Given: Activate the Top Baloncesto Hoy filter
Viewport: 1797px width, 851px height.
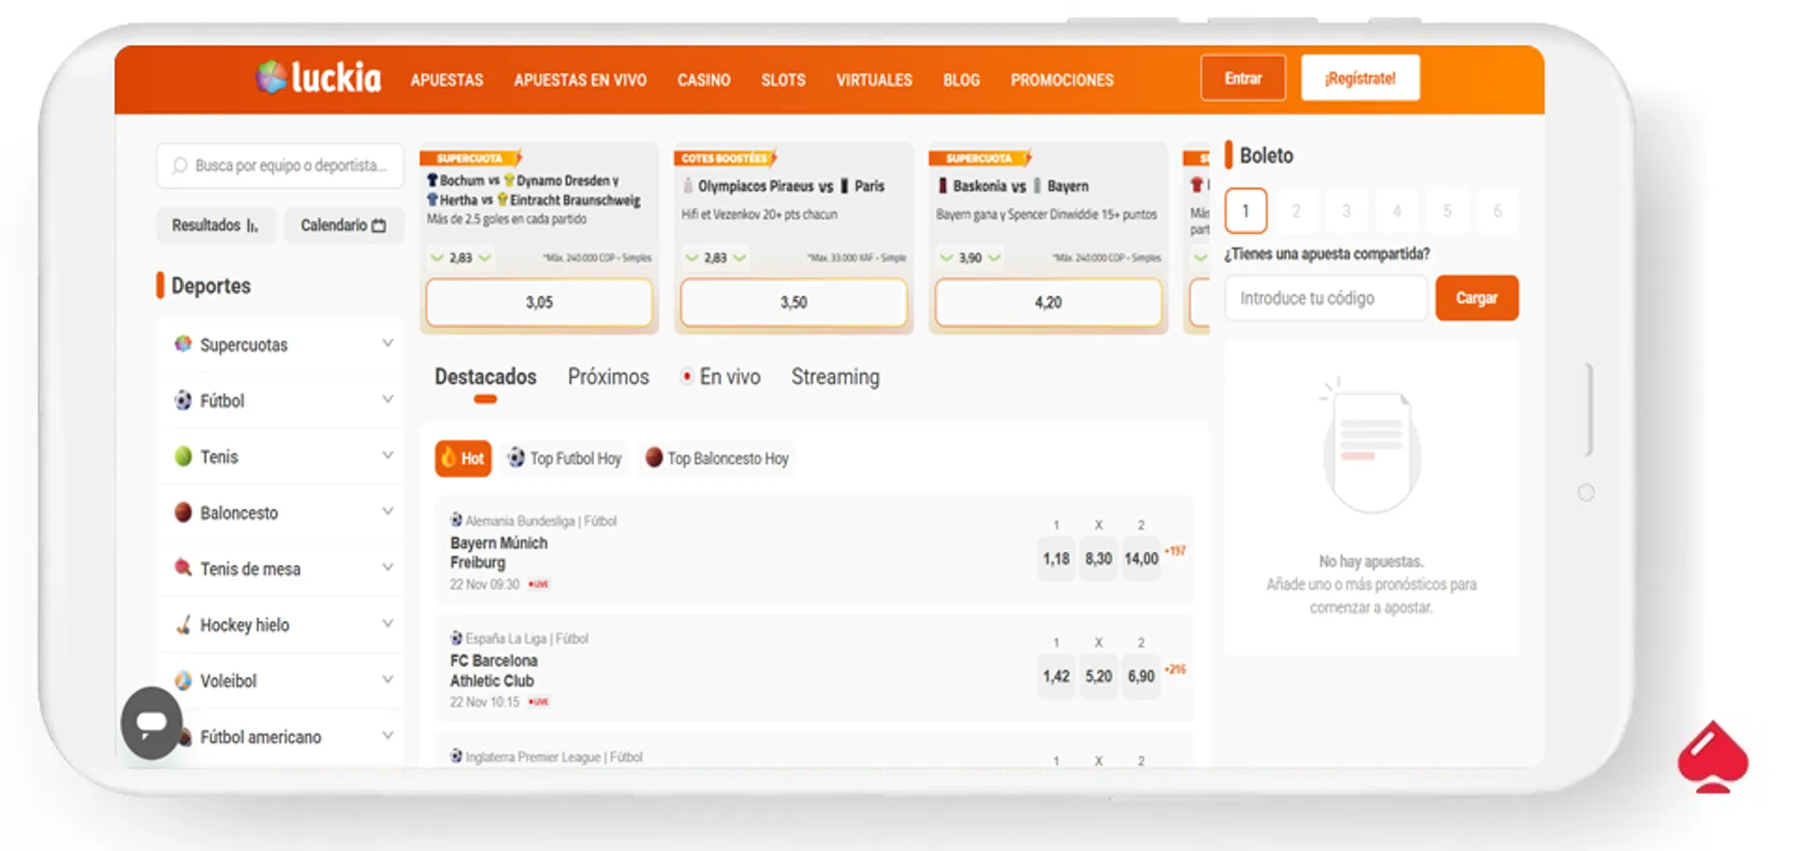Looking at the screenshot, I should point(717,458).
